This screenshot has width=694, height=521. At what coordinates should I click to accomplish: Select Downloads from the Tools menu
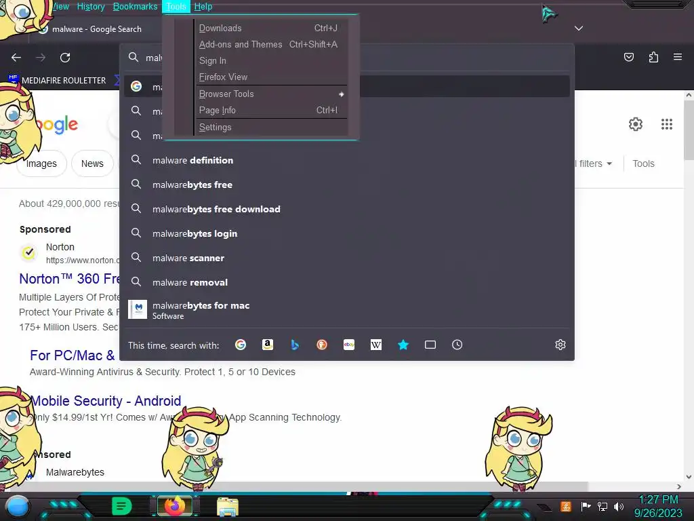click(x=270, y=28)
